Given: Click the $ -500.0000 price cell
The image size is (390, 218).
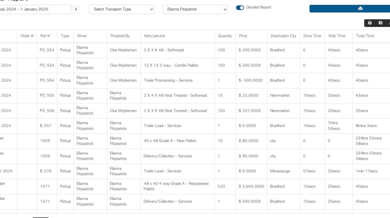Looking at the screenshot, I should pyautogui.click(x=250, y=80).
